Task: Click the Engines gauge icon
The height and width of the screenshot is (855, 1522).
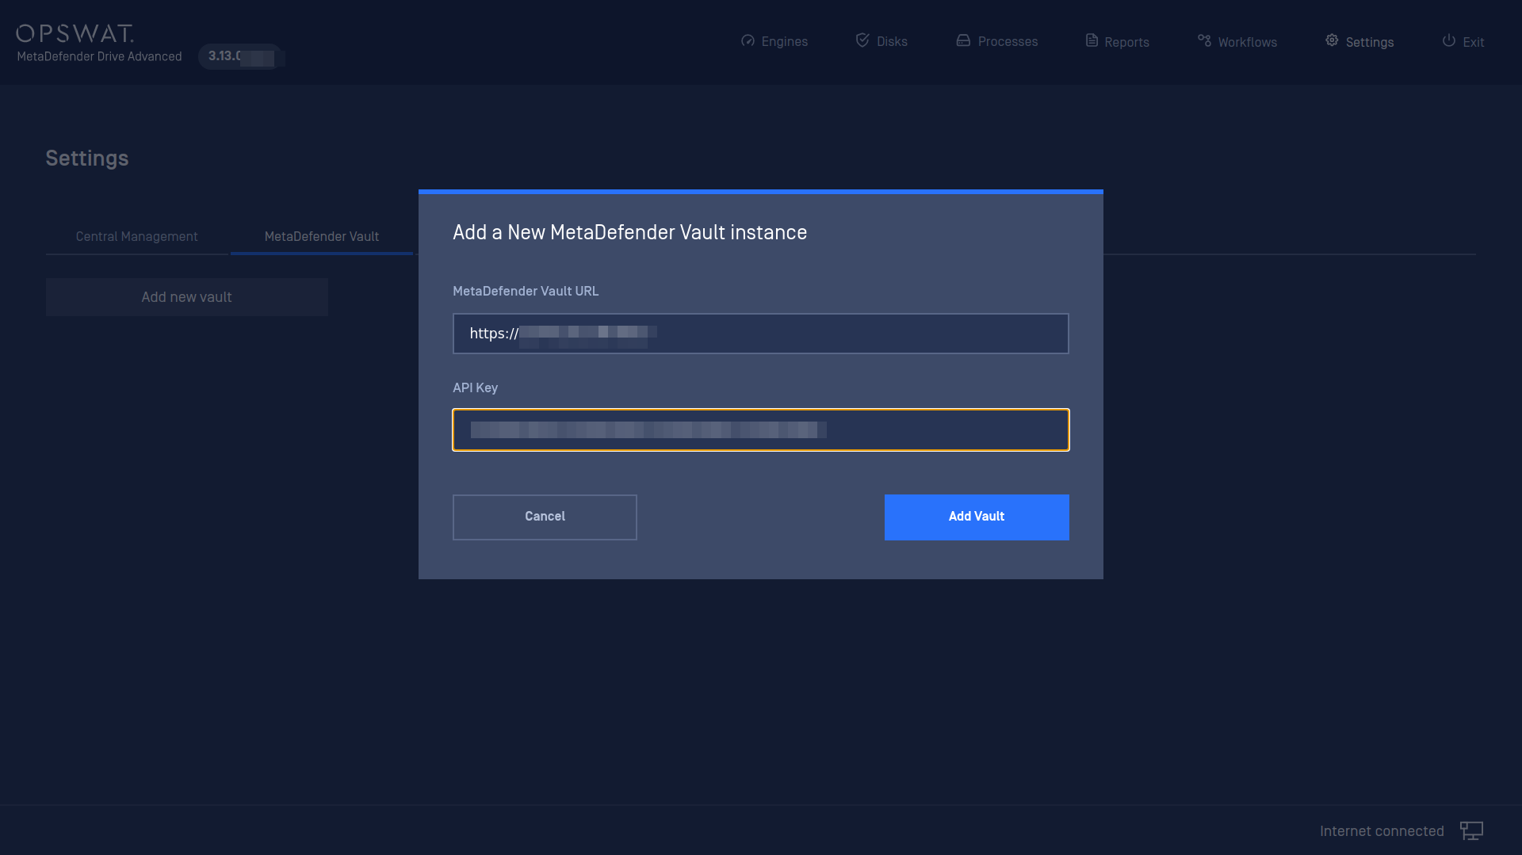Action: click(x=748, y=40)
